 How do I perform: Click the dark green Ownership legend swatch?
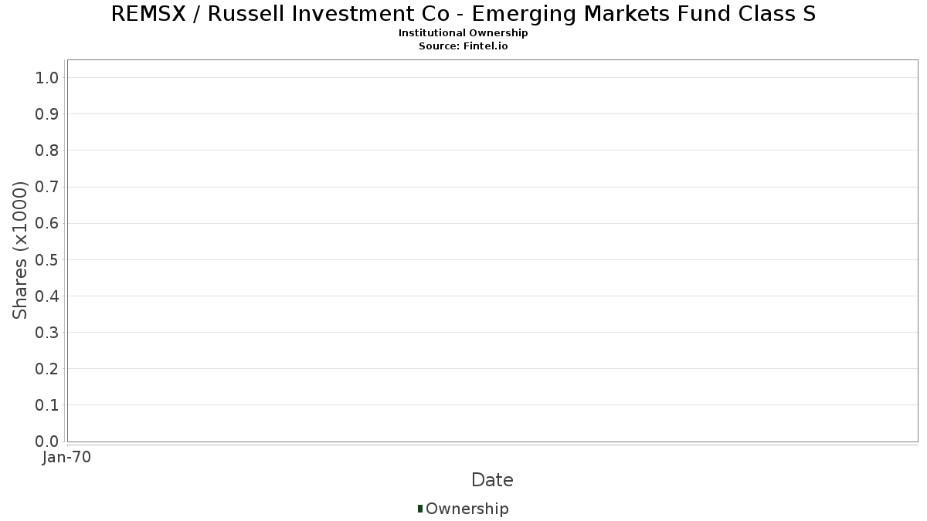[x=420, y=509]
